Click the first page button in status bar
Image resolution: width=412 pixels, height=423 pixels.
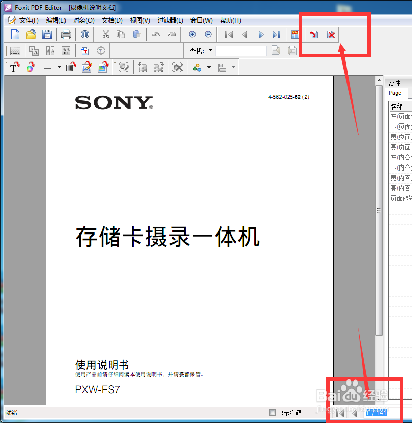340,413
